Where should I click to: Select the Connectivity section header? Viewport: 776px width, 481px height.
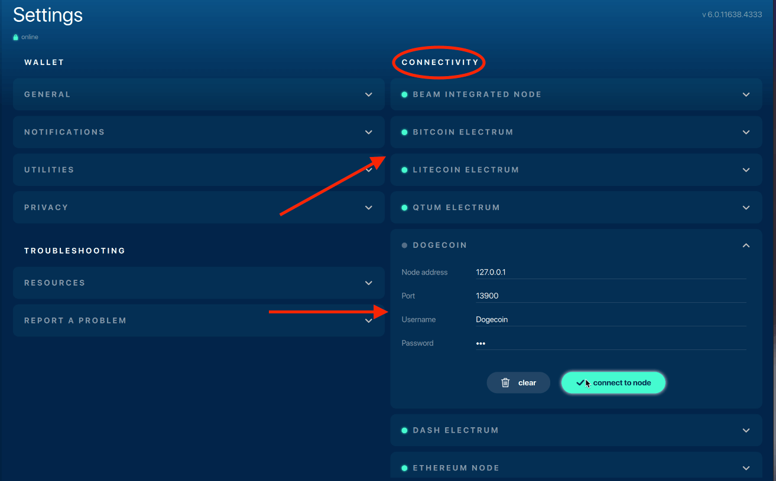pos(439,62)
